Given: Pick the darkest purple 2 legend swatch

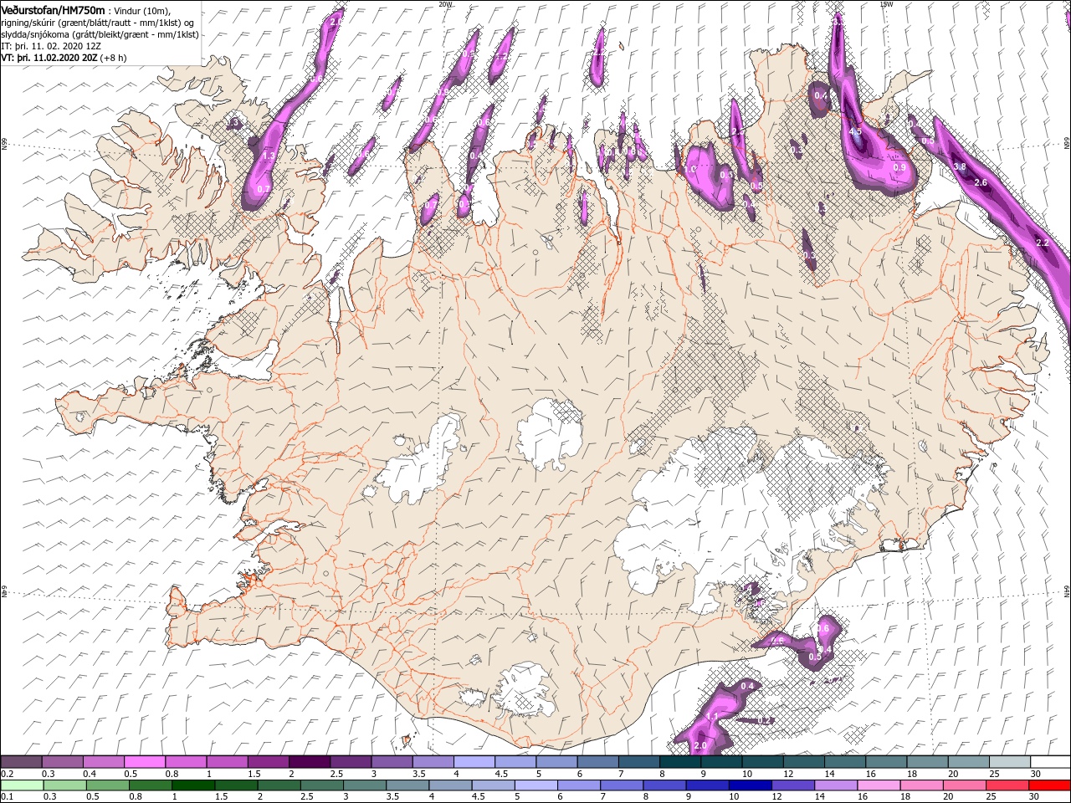Looking at the screenshot, I should tap(308, 762).
